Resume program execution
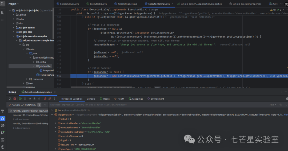 pos(20,99)
